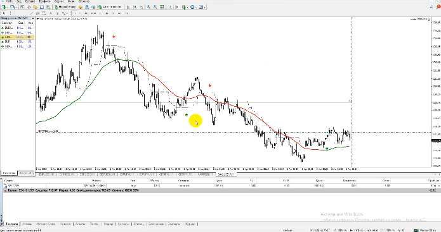Toggle the chart auto-scroll icon

point(170,7)
